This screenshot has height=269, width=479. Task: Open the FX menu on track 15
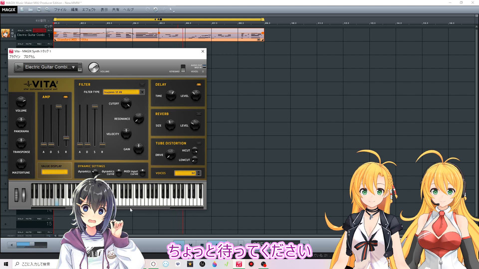click(49, 219)
